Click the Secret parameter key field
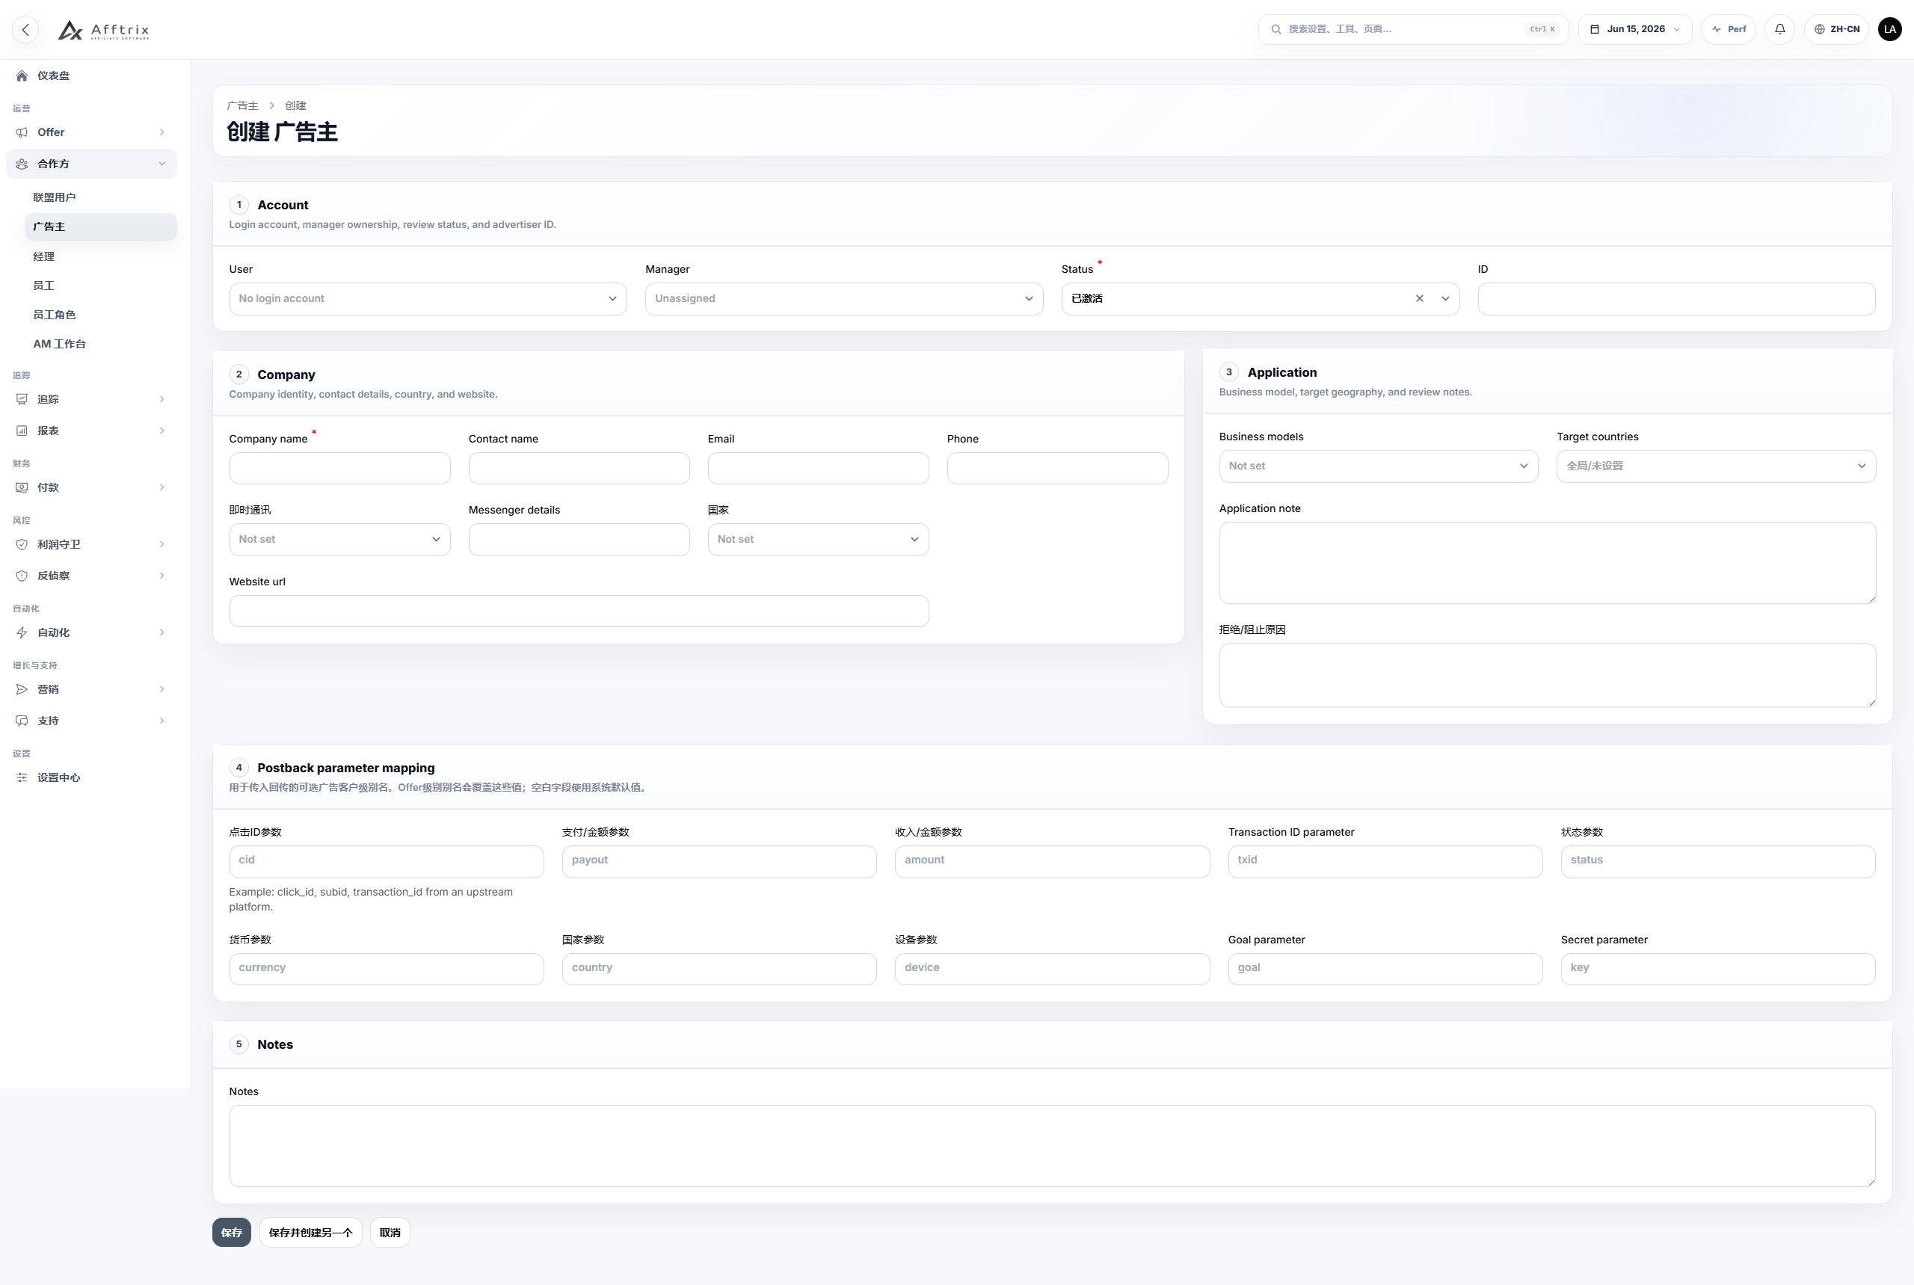The width and height of the screenshot is (1914, 1285). 1717,969
